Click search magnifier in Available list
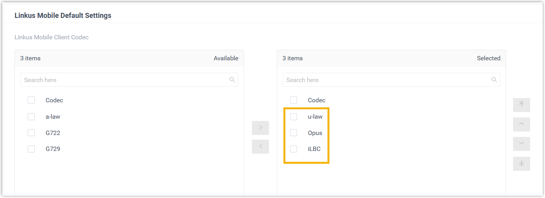 click(x=232, y=80)
